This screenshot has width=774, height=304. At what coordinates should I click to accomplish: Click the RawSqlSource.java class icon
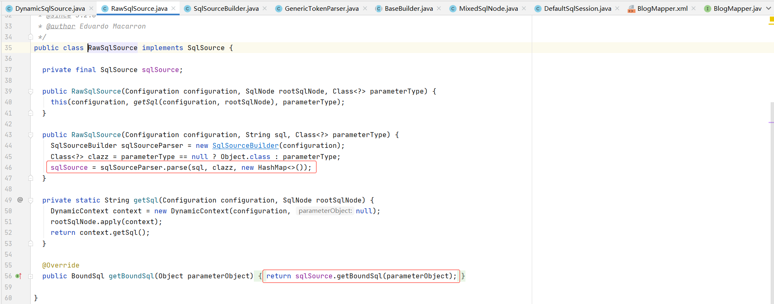click(105, 8)
